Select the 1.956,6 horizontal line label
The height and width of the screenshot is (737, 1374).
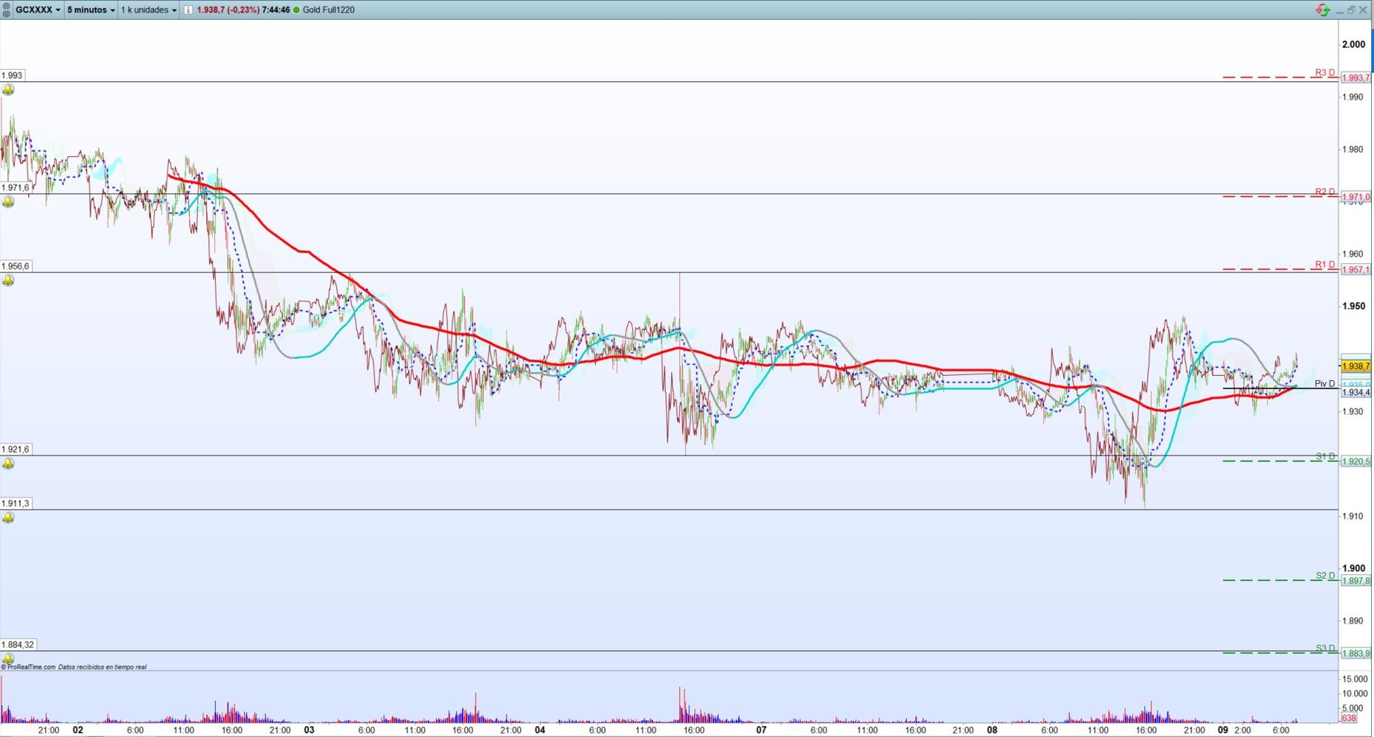pos(15,266)
